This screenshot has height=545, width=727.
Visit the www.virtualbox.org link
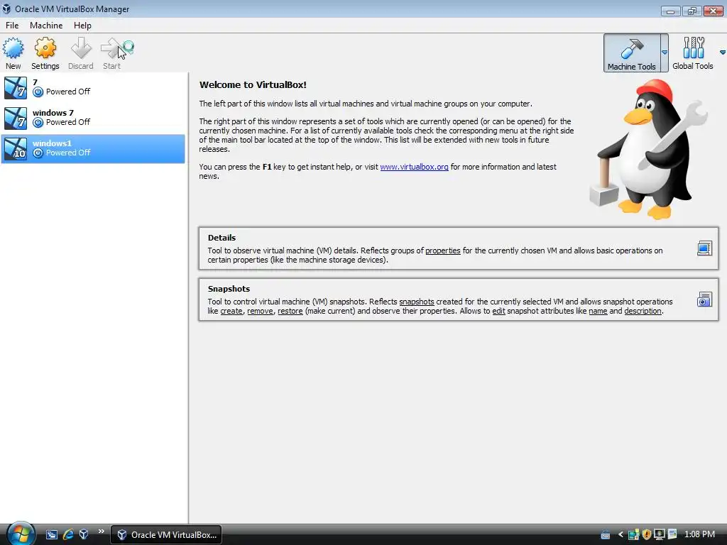click(414, 167)
